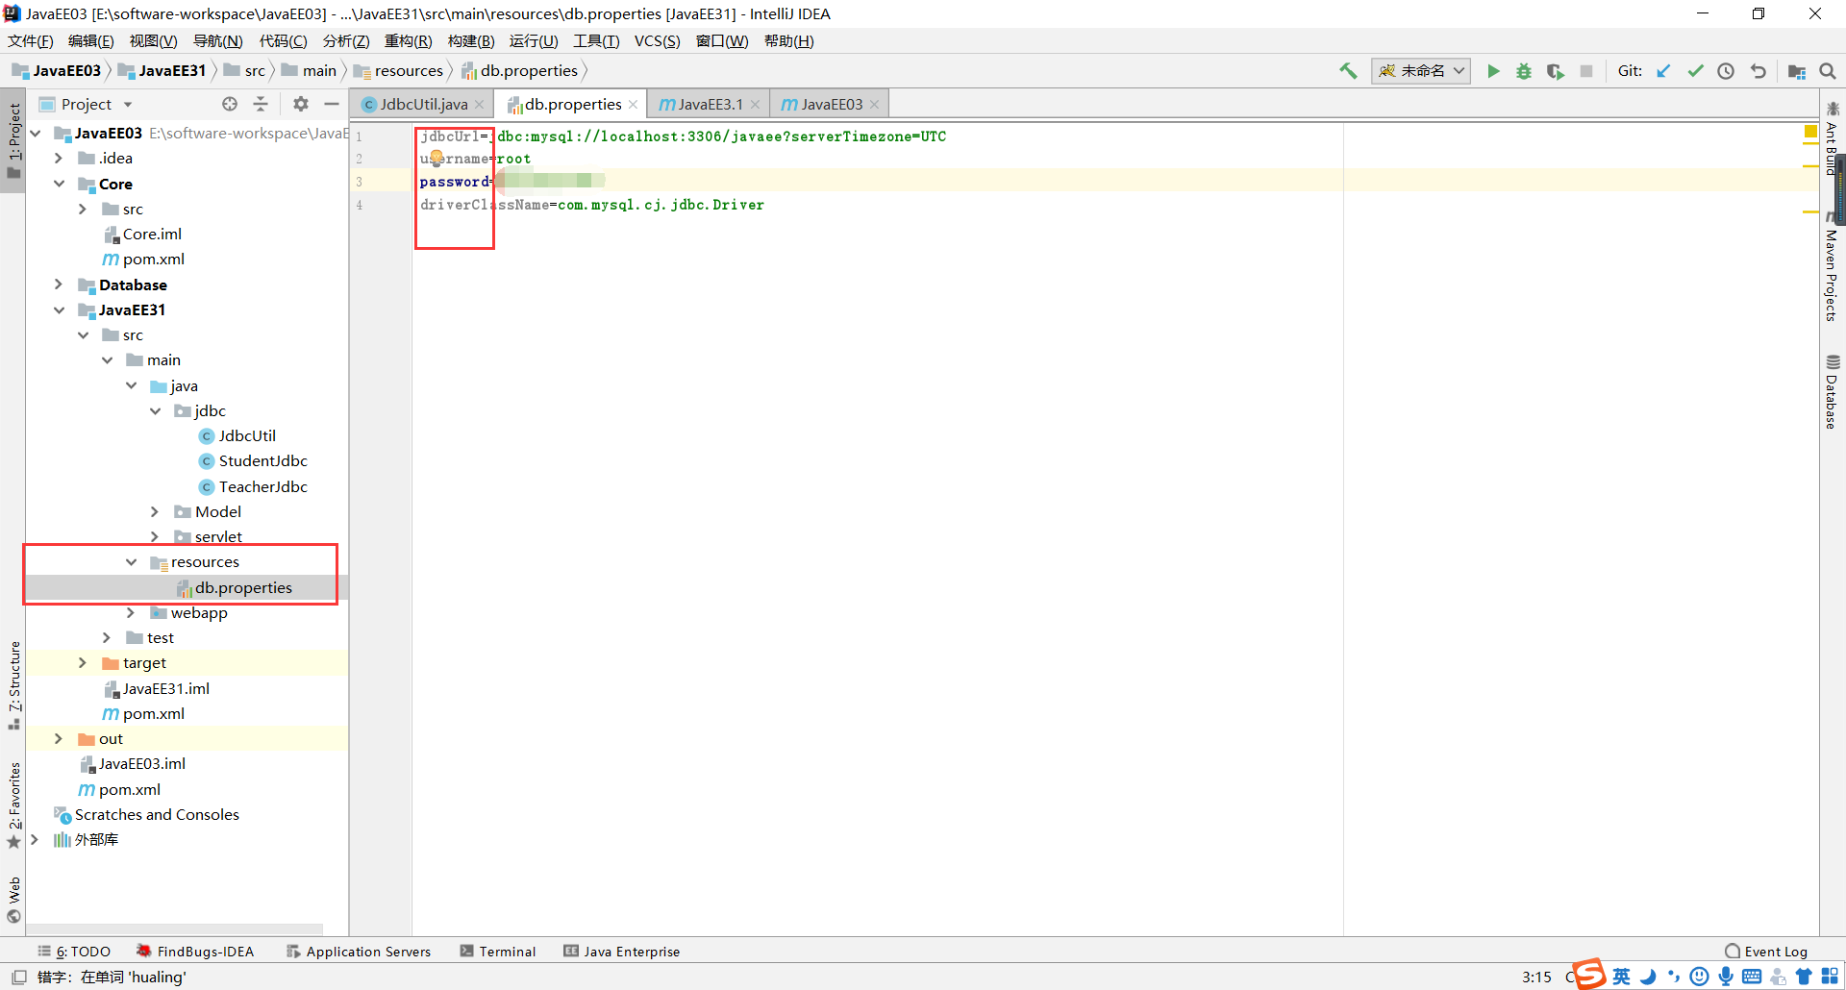Commit changes with Git checkmark

pos(1695,71)
